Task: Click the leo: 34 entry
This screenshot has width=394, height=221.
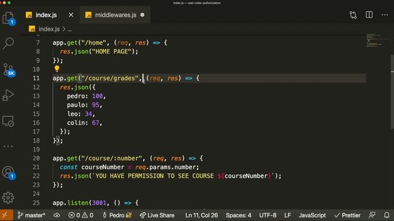Action: tap(81, 114)
